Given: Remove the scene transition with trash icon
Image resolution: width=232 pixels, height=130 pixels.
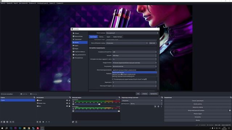Looking at the screenshot, I should pyautogui.click(x=158, y=107).
